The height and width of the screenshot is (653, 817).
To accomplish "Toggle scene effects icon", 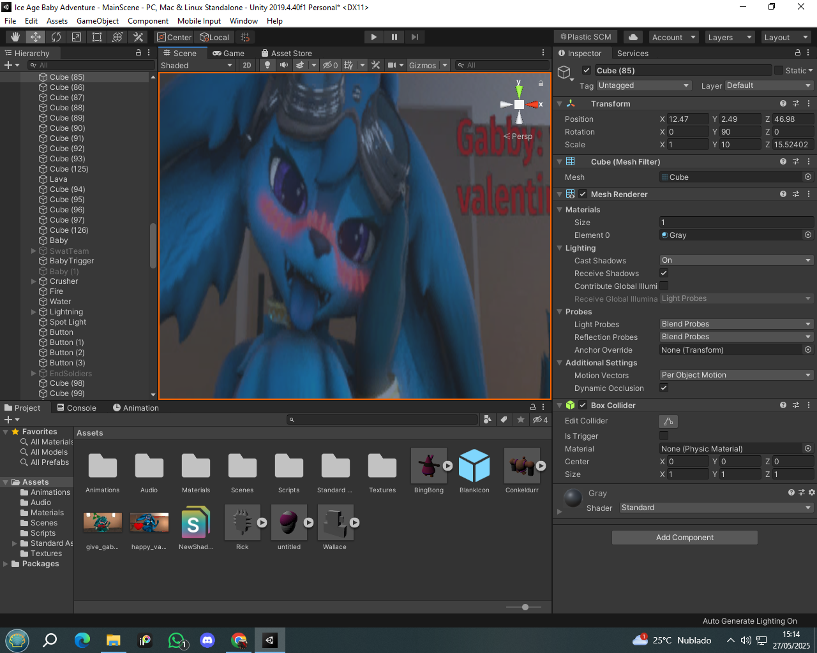I will (300, 65).
